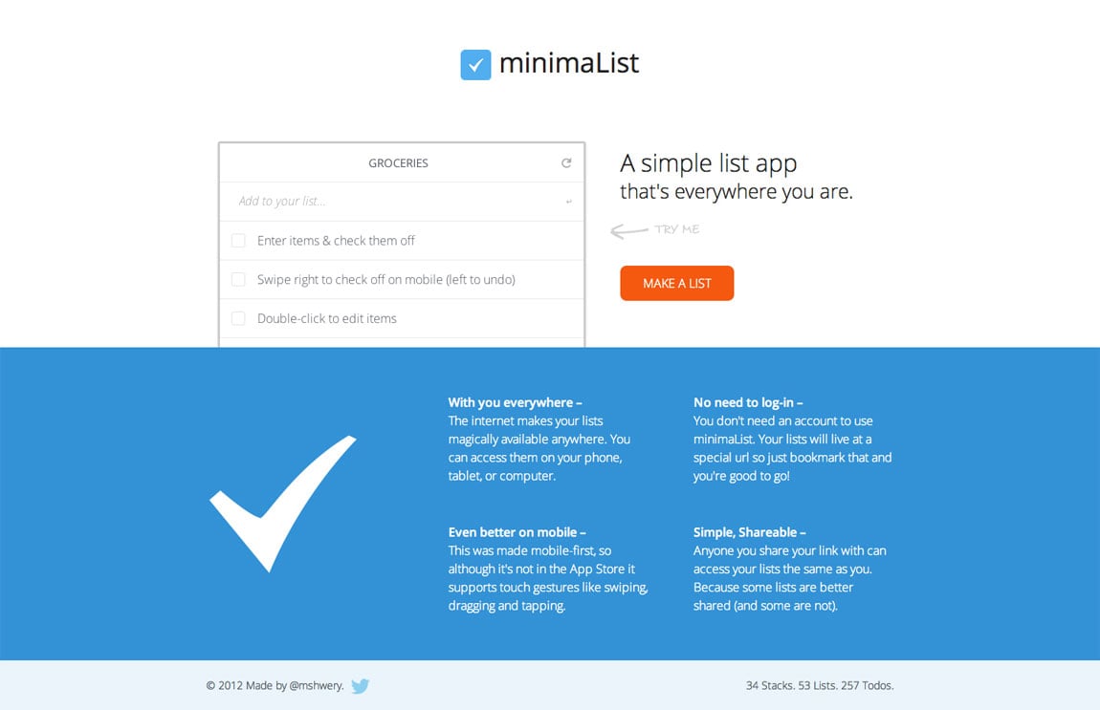Tick the 'Swipe right to check off' checkbox

[x=238, y=279]
